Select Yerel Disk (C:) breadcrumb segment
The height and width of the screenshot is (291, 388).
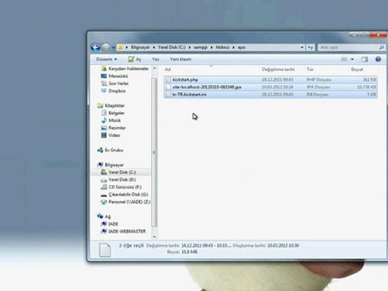coord(172,47)
